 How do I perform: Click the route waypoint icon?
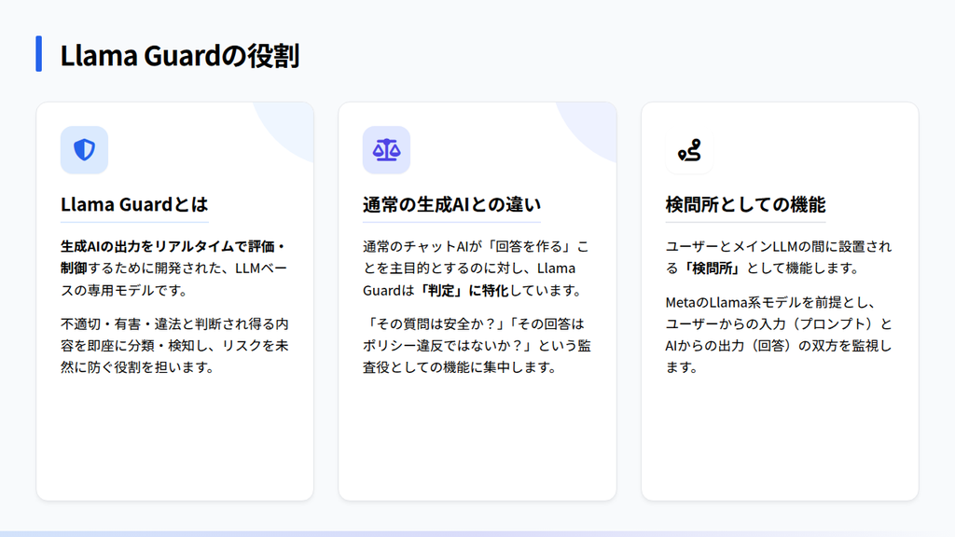689,149
